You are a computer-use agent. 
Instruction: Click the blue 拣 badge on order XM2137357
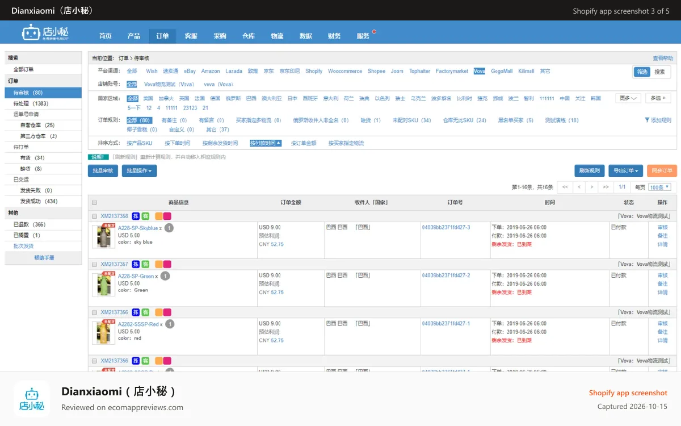[x=136, y=264]
